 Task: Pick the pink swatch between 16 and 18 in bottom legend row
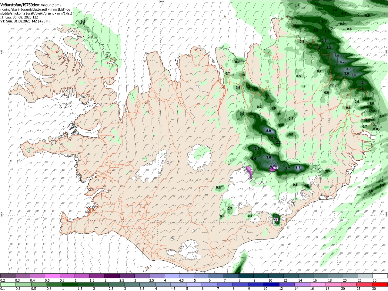click(317, 284)
